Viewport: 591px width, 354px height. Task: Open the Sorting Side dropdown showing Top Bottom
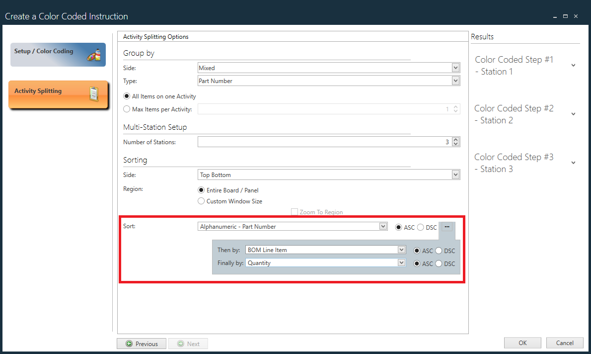(x=455, y=175)
